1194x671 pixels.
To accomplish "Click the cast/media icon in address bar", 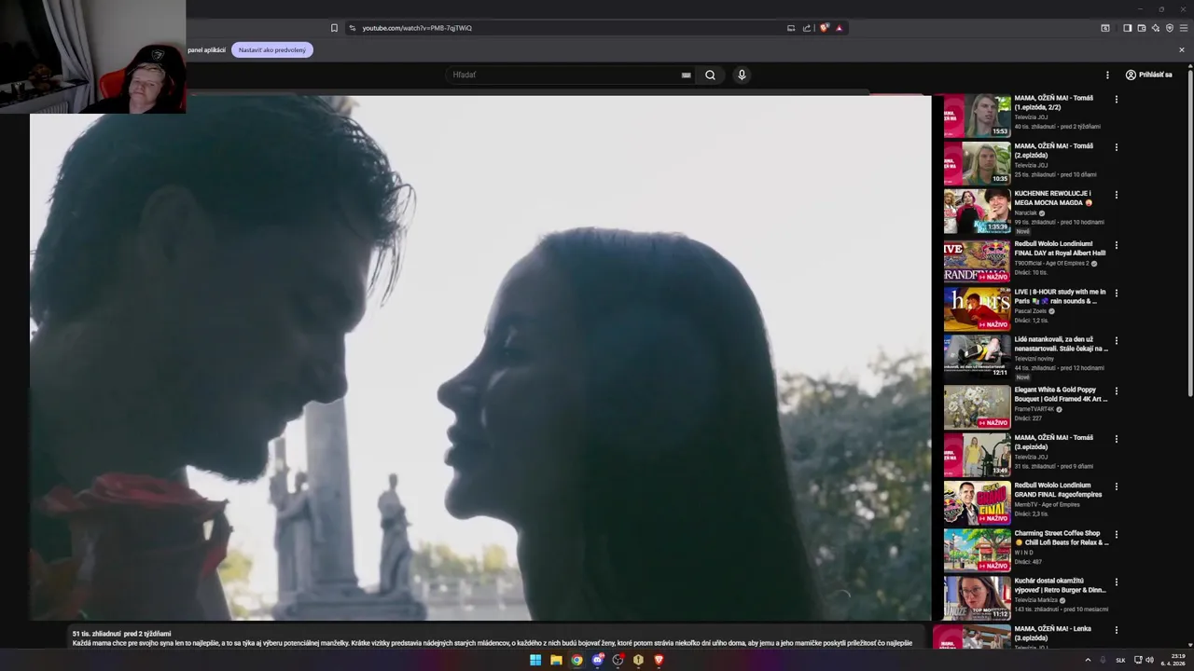I will click(791, 28).
